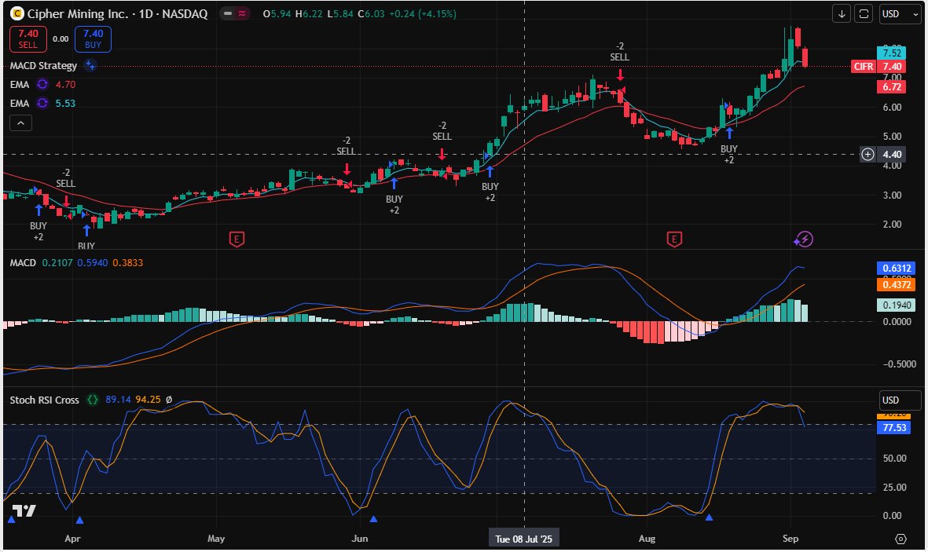Click the Apr label on time axis
This screenshot has width=928, height=552.
[x=72, y=539]
